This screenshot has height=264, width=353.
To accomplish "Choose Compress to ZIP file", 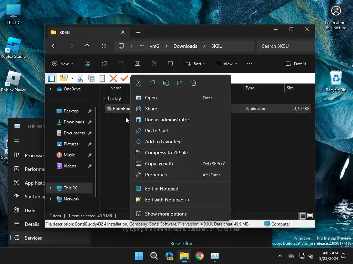I will pos(181,153).
